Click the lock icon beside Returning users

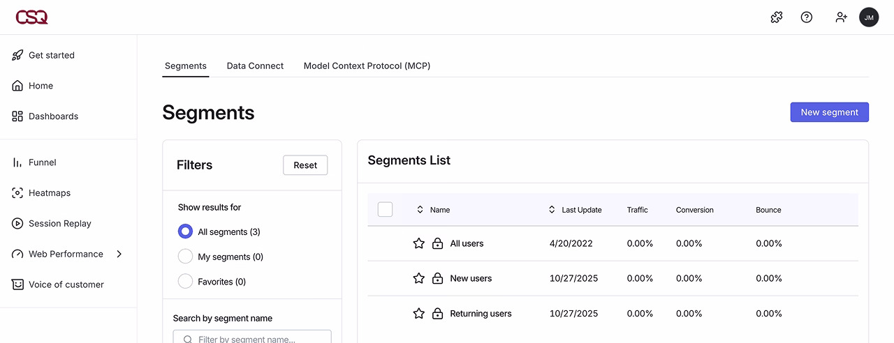pos(438,314)
